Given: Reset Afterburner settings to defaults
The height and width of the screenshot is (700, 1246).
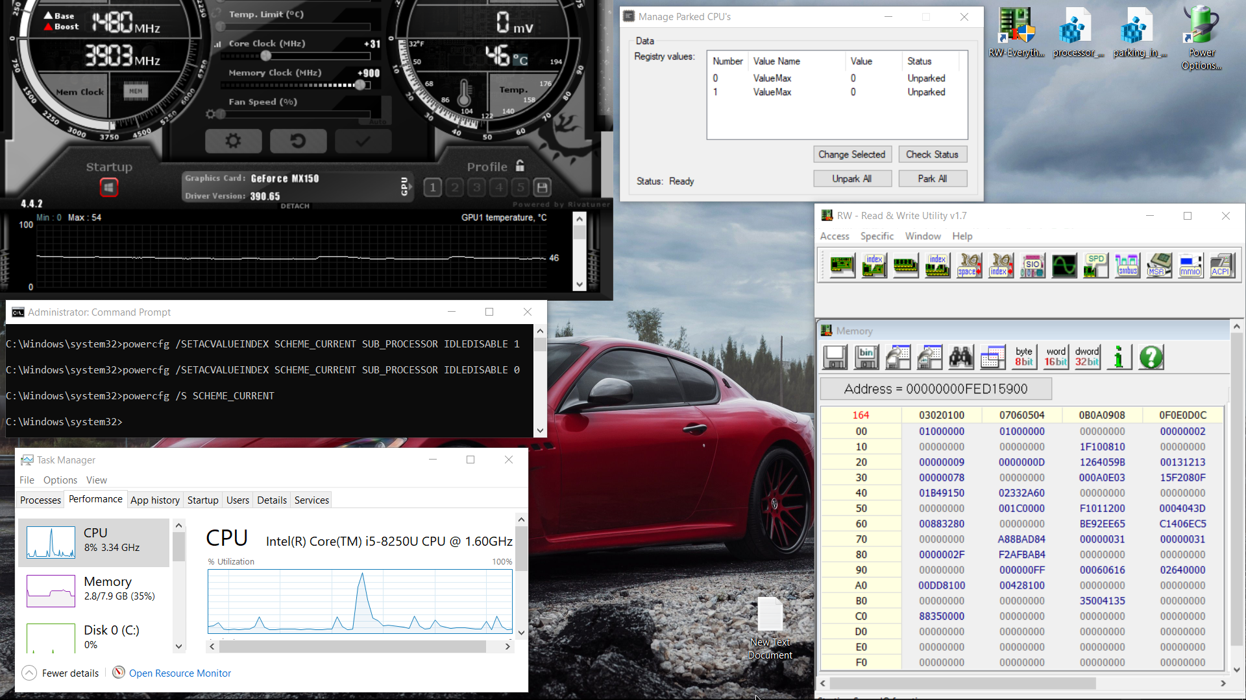Looking at the screenshot, I should click(298, 141).
